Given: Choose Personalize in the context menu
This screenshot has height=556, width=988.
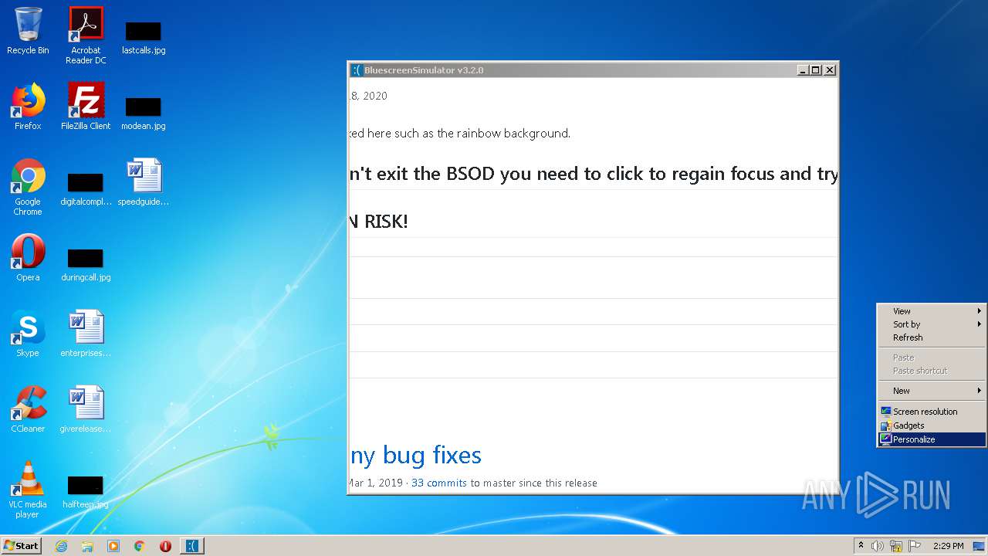Looking at the screenshot, I should coord(932,439).
